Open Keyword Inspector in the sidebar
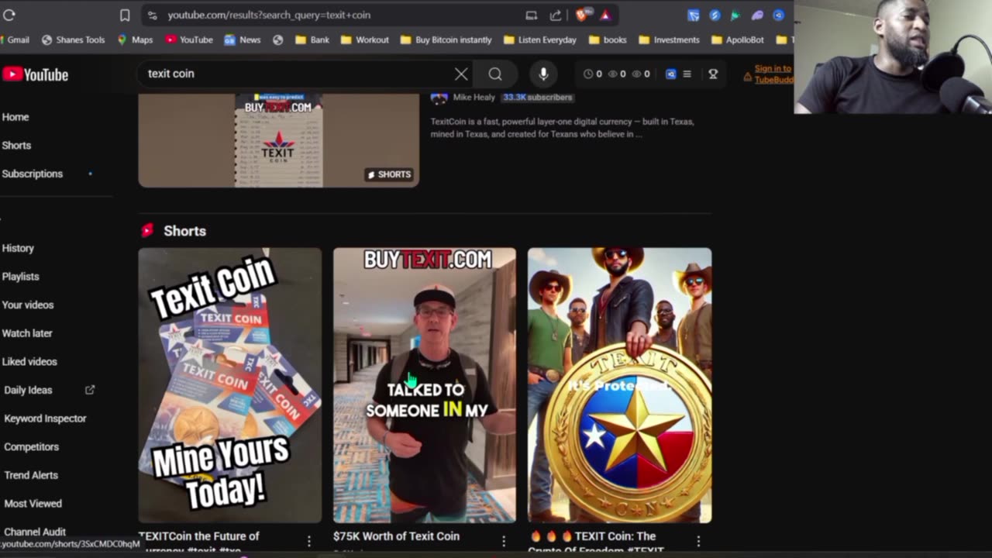 tap(45, 418)
